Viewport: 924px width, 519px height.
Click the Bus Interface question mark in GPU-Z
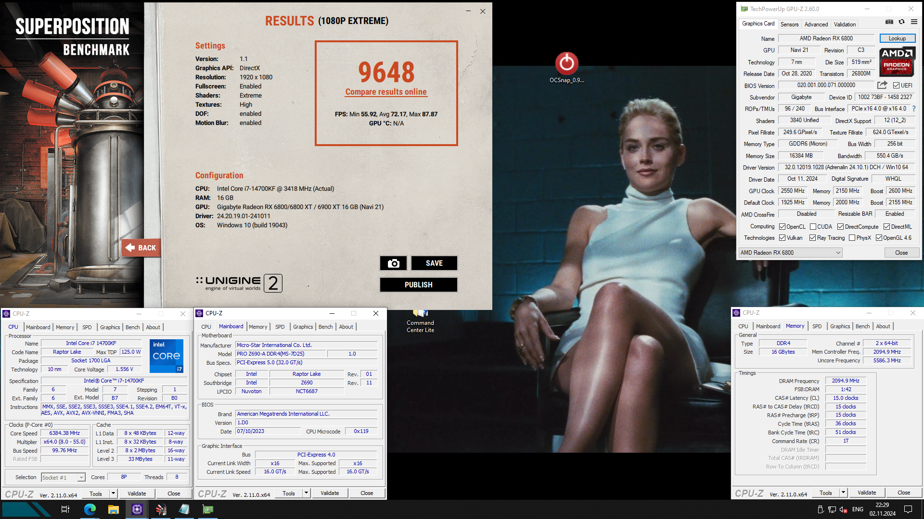coord(914,109)
